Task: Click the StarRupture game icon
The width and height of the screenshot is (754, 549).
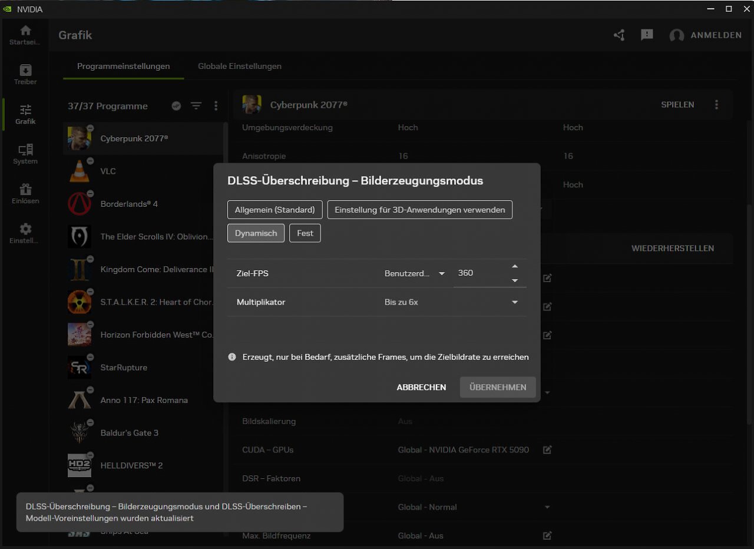Action: 79,368
